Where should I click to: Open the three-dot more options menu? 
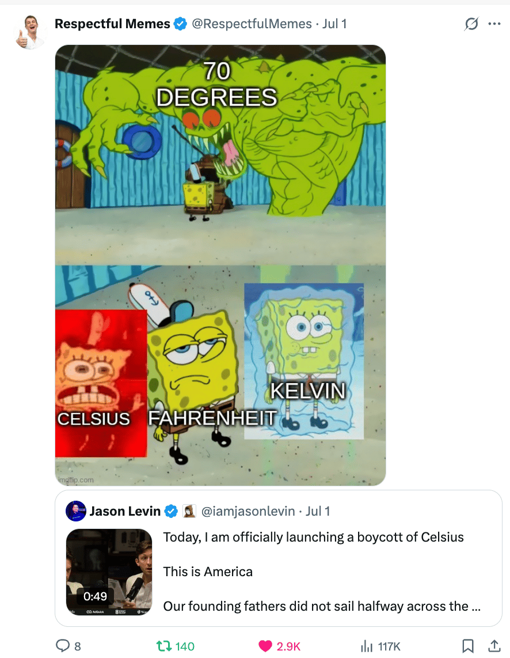494,24
